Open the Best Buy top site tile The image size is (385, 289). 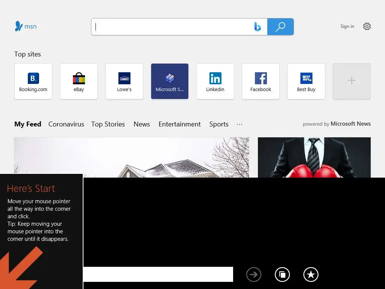306,81
